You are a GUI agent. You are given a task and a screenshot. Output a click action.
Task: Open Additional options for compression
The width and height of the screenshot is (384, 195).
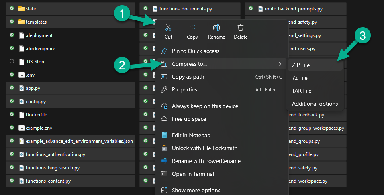[x=315, y=104]
